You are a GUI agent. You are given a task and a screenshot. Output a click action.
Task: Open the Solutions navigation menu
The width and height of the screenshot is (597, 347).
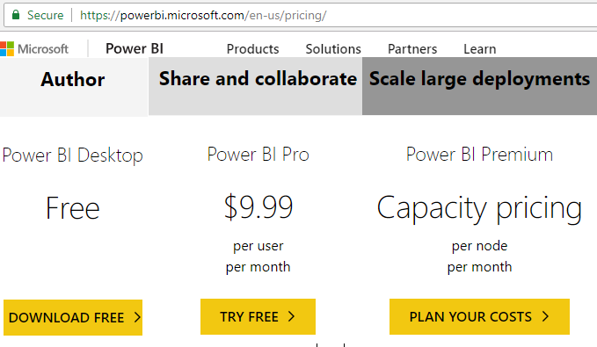(333, 49)
